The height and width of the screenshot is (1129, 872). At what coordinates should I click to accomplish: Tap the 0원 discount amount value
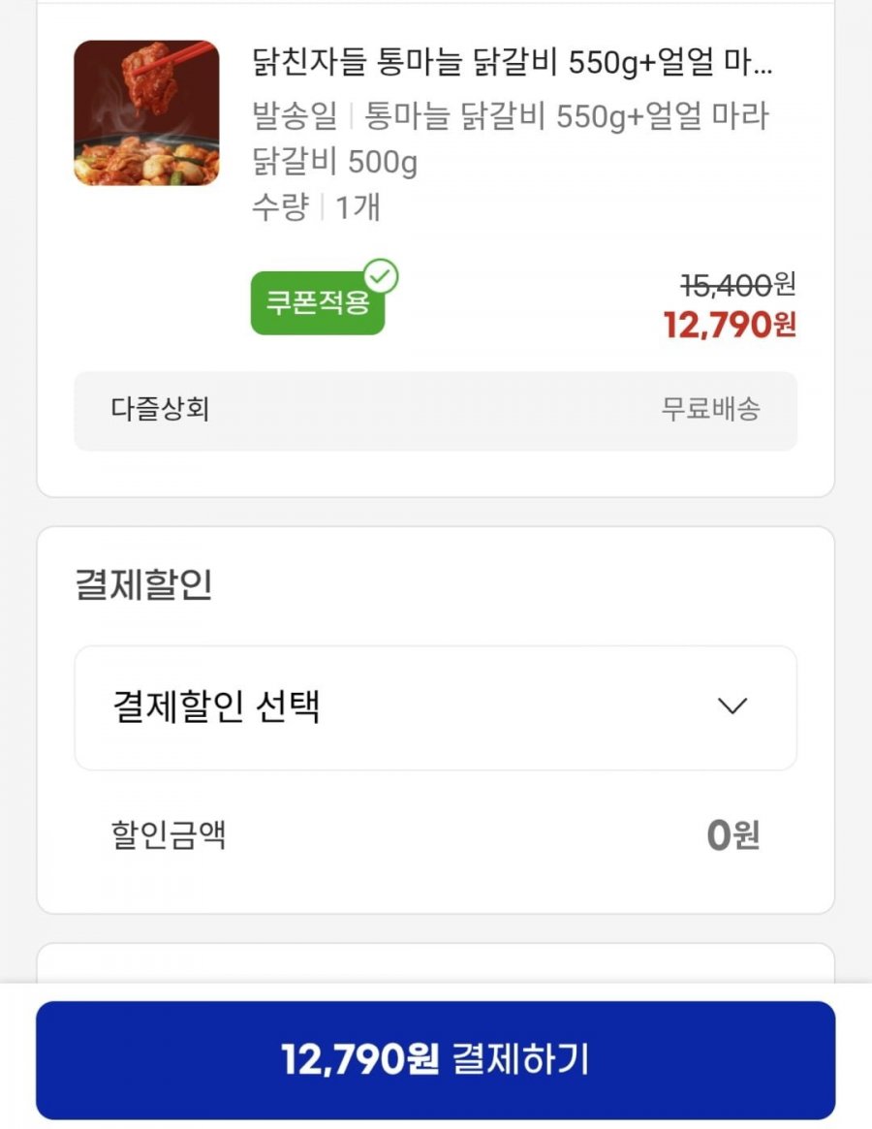click(x=732, y=834)
